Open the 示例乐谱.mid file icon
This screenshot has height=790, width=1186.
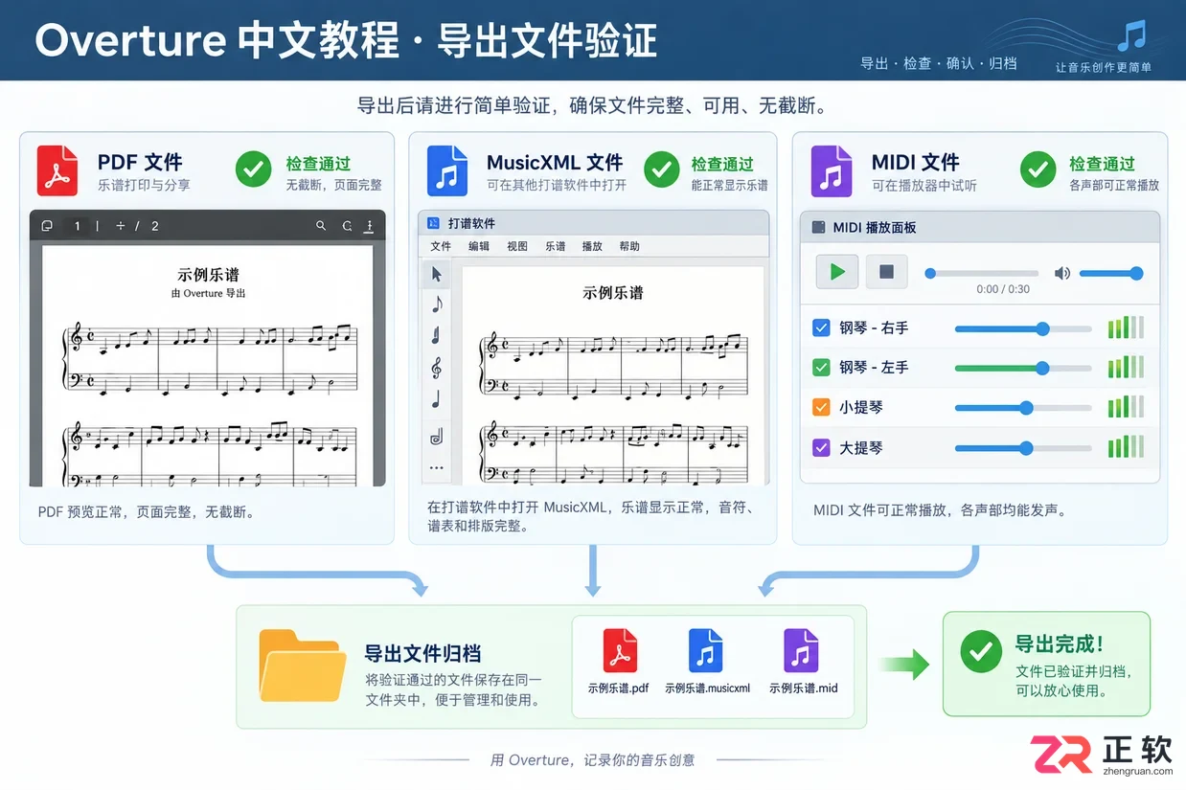[x=801, y=651]
